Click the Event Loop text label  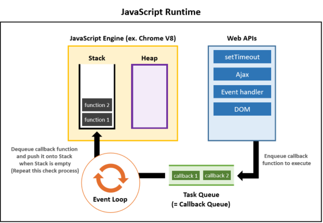point(110,200)
